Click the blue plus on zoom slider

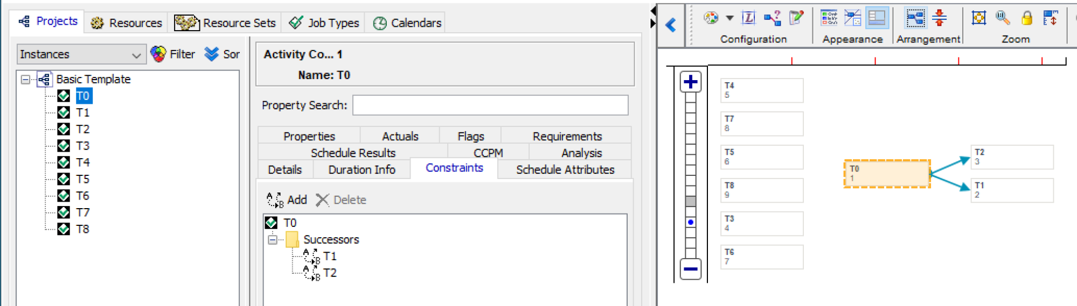[x=690, y=82]
